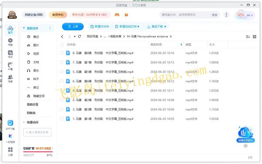
Task: Open the 同步 sync icon in sidebar
Action: coord(10,54)
